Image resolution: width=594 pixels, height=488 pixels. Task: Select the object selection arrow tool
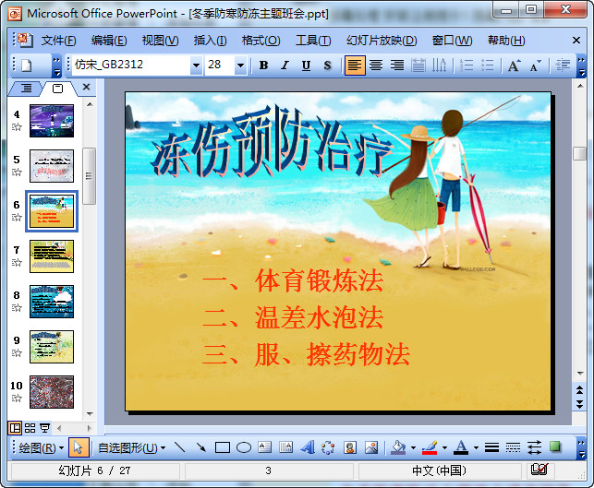(79, 448)
